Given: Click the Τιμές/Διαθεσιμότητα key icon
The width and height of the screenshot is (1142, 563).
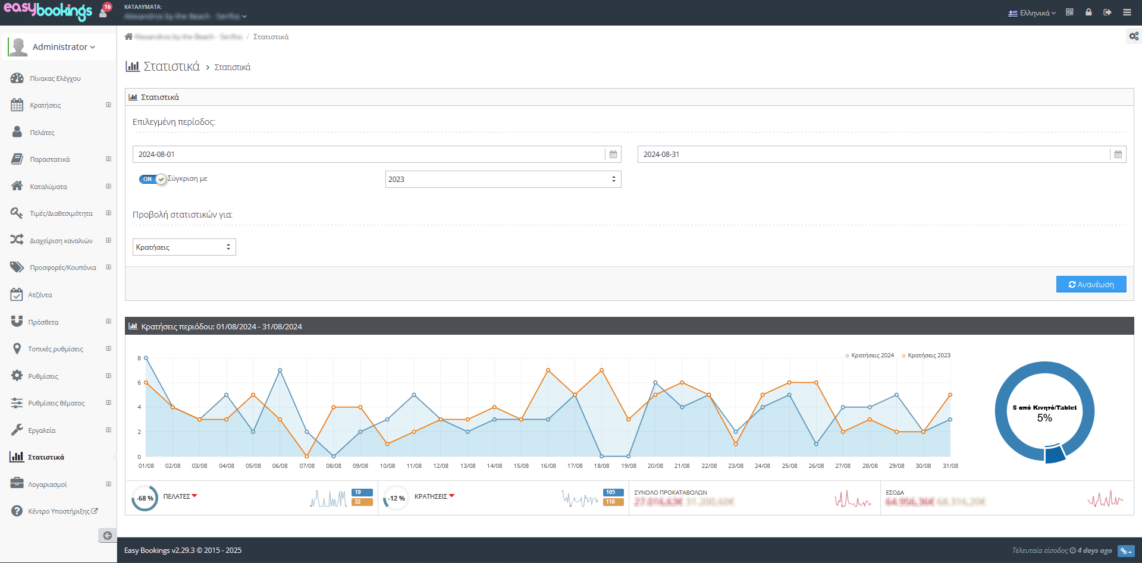Looking at the screenshot, I should click(17, 213).
